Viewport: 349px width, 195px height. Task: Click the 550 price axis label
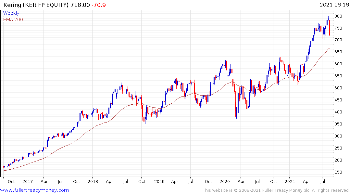338,76
